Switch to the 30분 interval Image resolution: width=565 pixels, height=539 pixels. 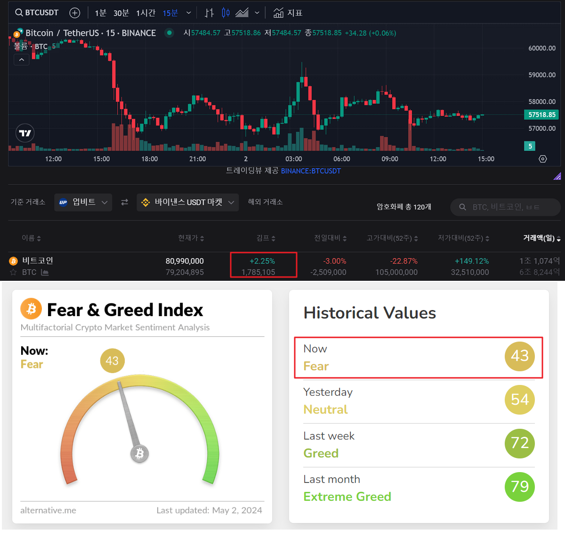click(121, 13)
